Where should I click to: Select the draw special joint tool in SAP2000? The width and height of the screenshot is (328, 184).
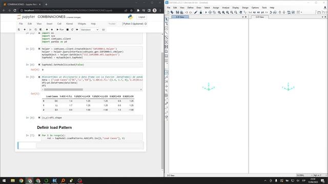click(x=167, y=29)
